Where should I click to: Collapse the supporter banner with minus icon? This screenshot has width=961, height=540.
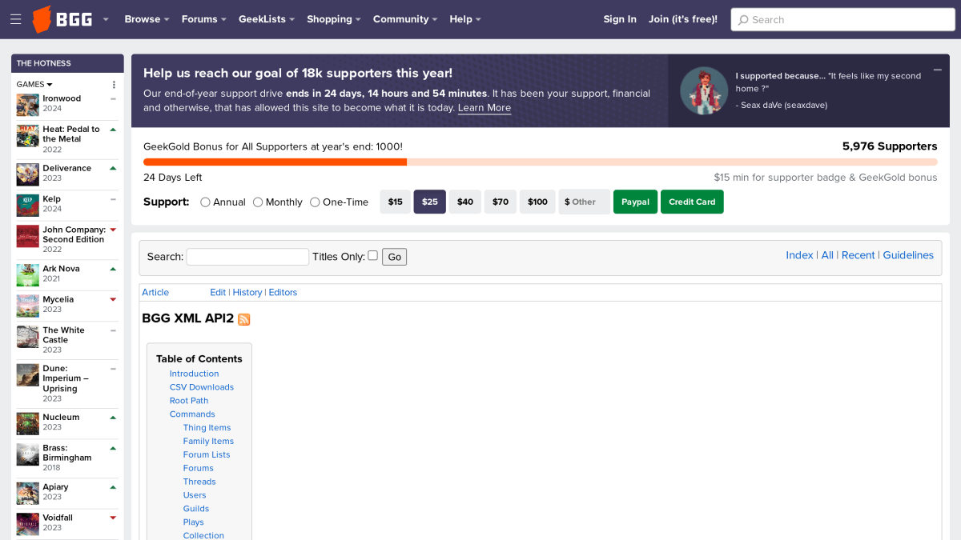click(x=937, y=70)
